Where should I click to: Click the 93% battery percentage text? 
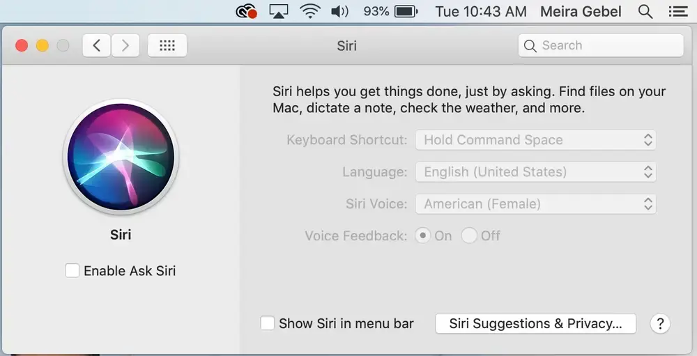tap(376, 11)
